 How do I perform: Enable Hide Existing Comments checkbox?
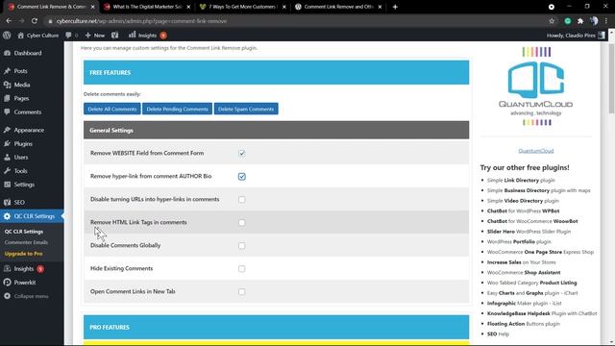[x=241, y=269]
